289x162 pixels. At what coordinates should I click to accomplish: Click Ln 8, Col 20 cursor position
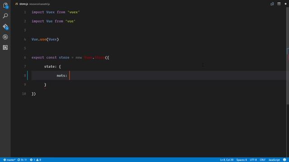tap(227, 160)
